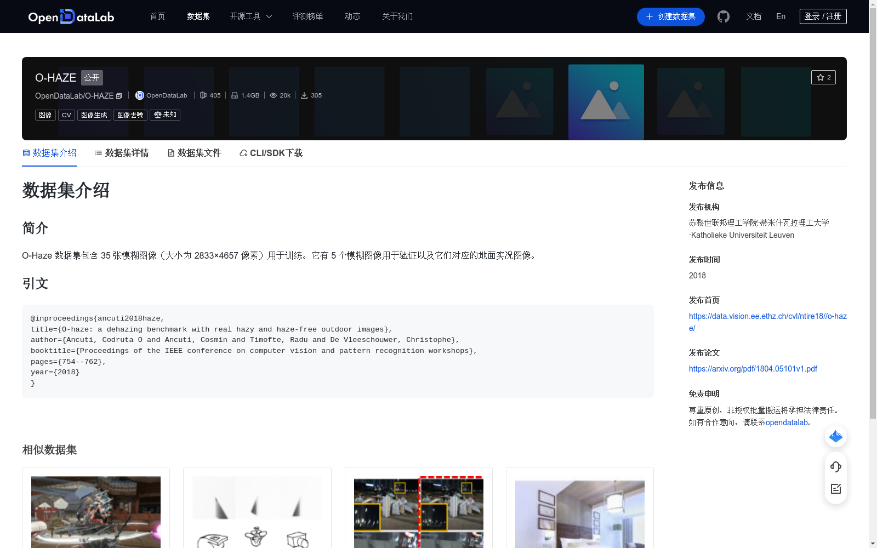This screenshot has height=548, width=877.
Task: Click the 登录 / 注册 button
Action: coord(823,16)
